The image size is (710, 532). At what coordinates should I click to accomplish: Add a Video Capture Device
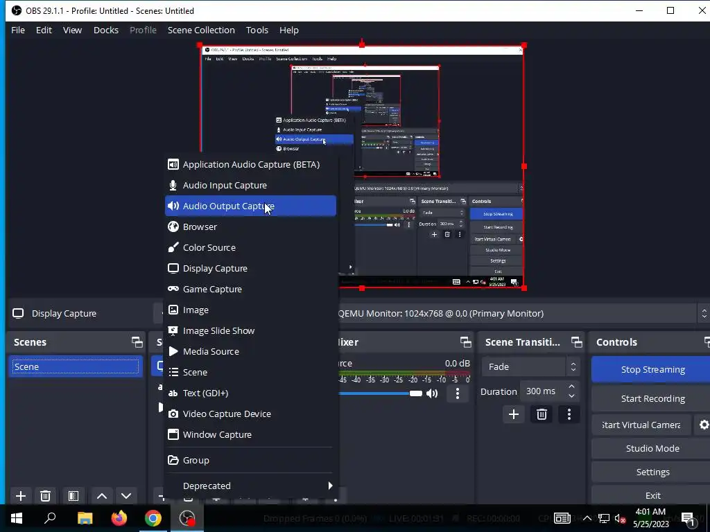coord(250,414)
